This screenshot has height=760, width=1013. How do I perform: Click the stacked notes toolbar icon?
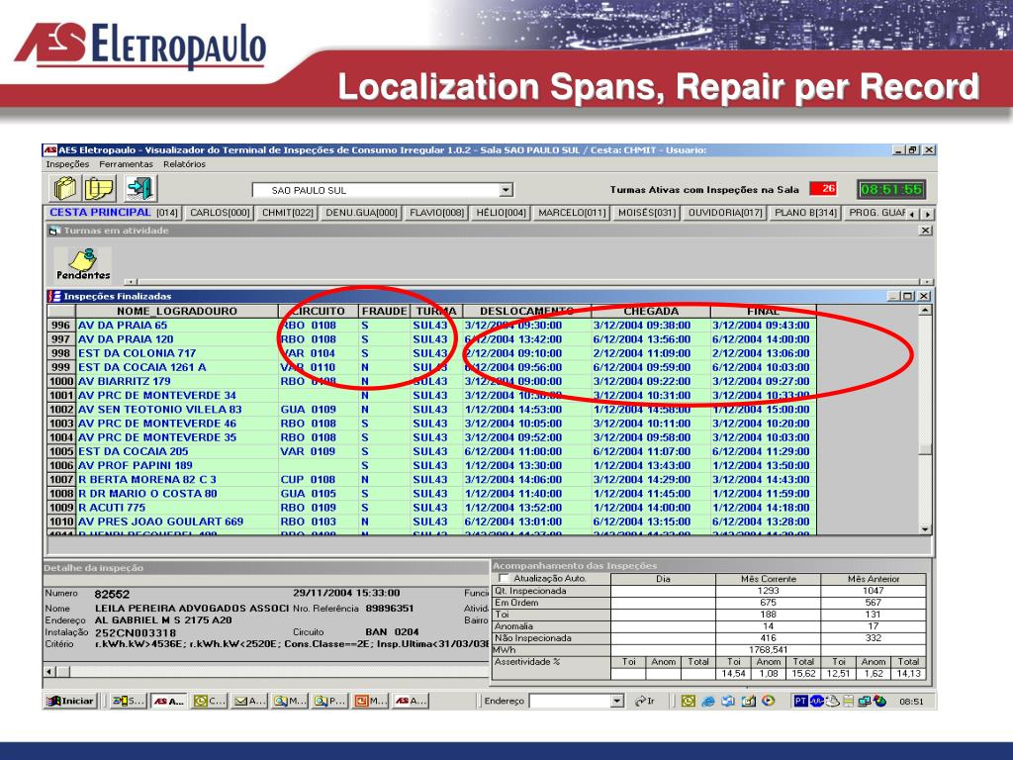(x=100, y=189)
